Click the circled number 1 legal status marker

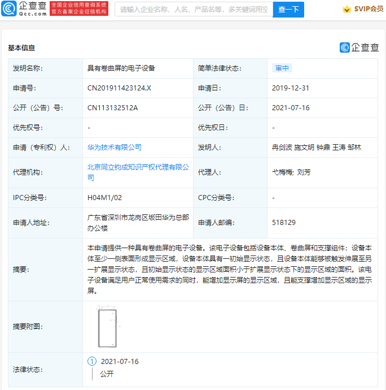tap(92, 361)
